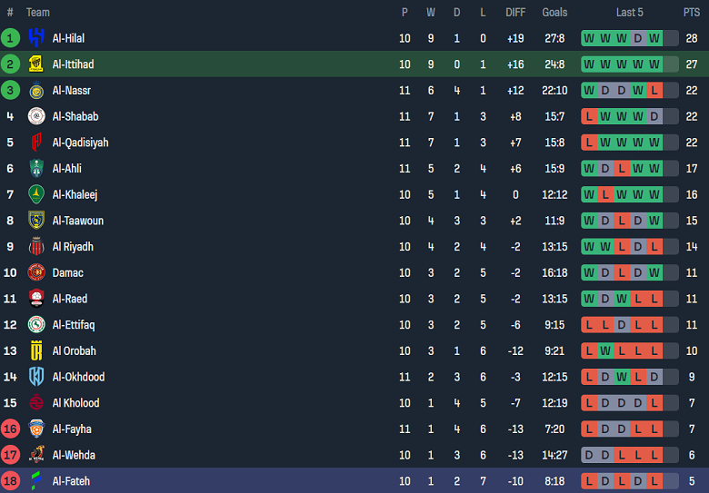Sort standings by Goals column header
This screenshot has width=709, height=493.
[x=554, y=13]
